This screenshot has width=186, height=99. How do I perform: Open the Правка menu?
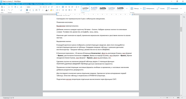click(7, 4)
